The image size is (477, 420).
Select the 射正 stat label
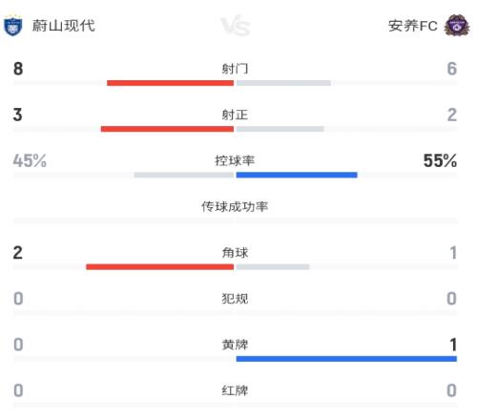(x=235, y=115)
